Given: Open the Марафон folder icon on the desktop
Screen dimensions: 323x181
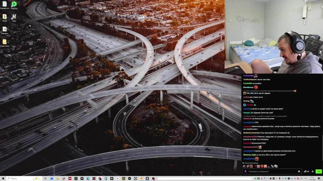Looking at the screenshot, I should click(x=5, y=30).
